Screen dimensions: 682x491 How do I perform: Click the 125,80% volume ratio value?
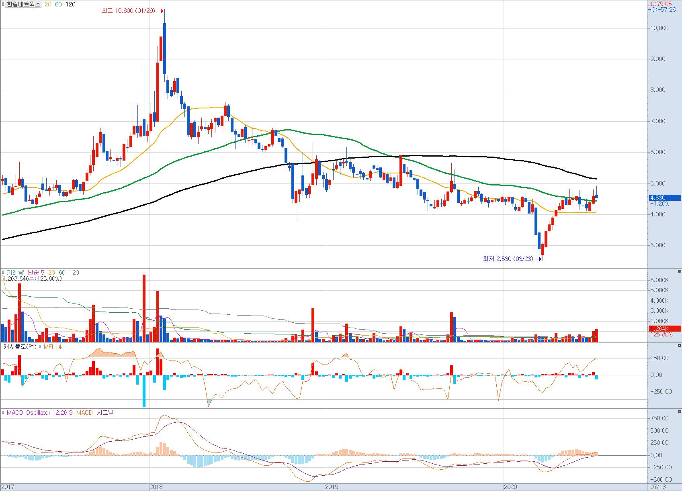point(661,334)
